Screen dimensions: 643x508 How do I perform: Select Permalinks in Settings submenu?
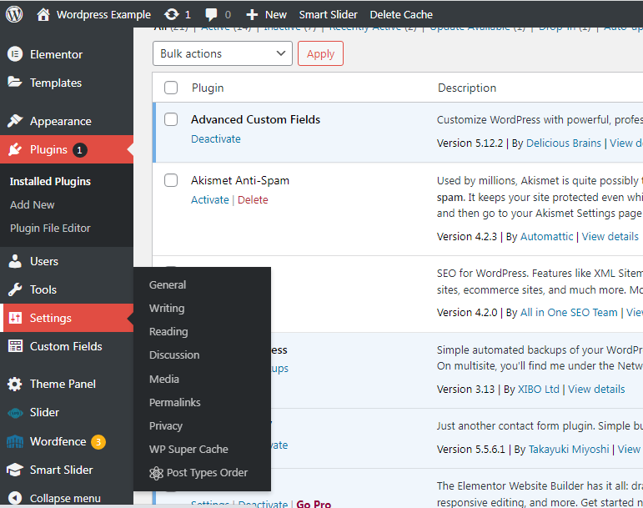click(x=175, y=402)
